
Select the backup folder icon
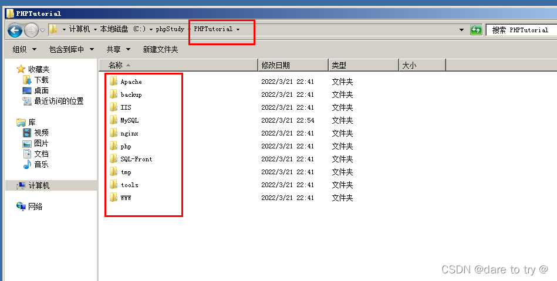[x=114, y=94]
